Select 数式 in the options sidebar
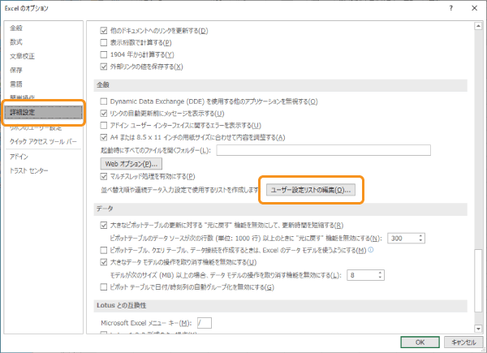The height and width of the screenshot is (353, 487). [x=16, y=42]
